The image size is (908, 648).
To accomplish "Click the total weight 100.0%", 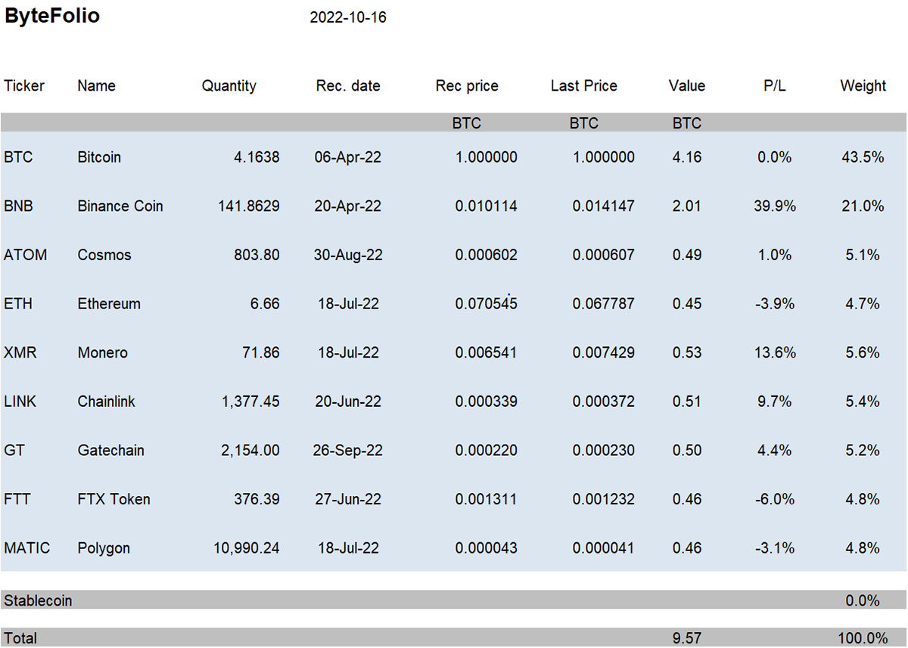I will pyautogui.click(x=863, y=638).
